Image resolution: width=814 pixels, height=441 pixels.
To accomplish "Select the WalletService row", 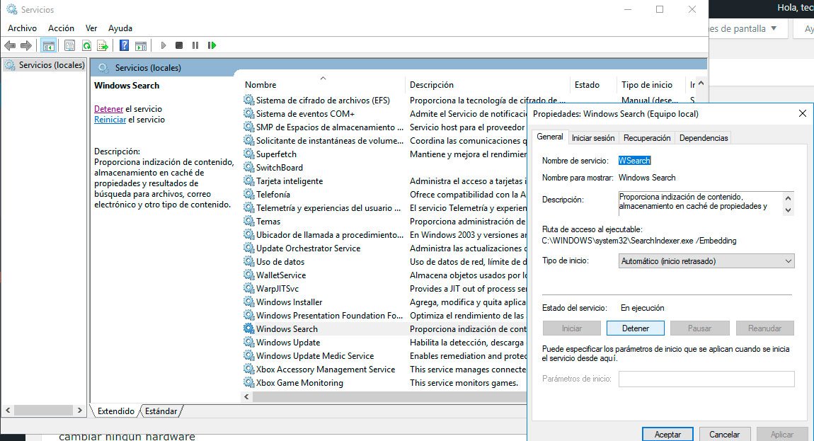I will 281,275.
